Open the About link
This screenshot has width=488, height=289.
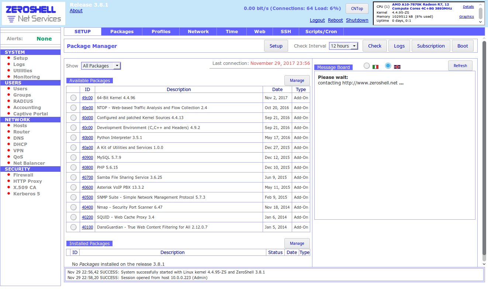76,11
